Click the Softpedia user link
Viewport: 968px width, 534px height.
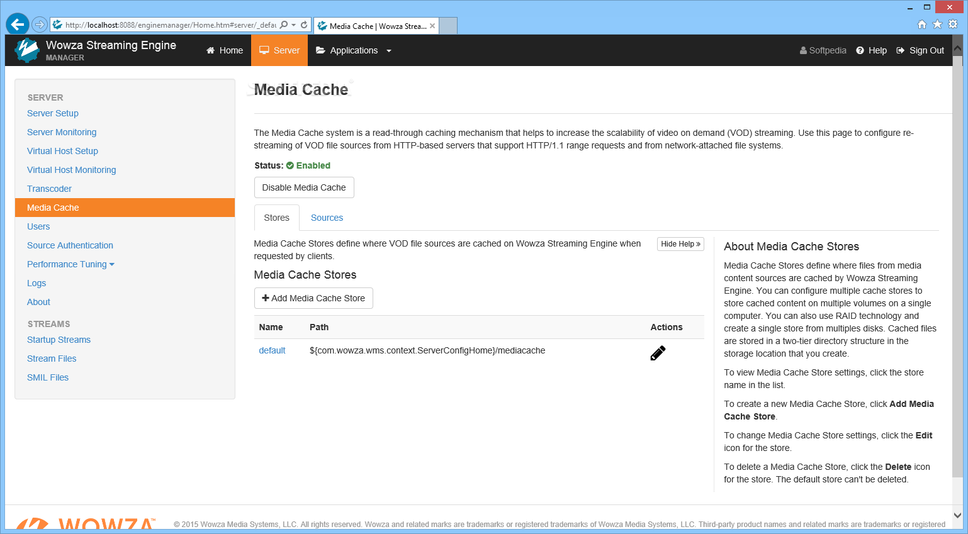click(x=823, y=50)
